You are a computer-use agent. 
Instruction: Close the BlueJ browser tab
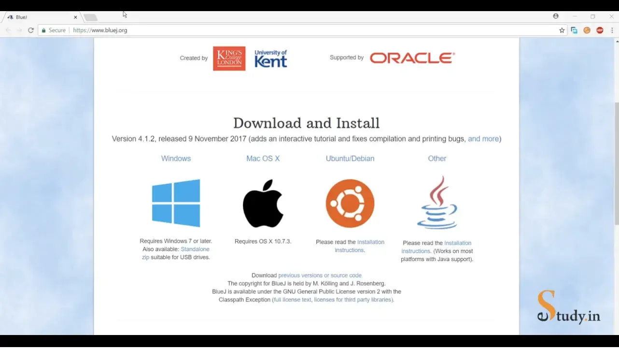(75, 17)
